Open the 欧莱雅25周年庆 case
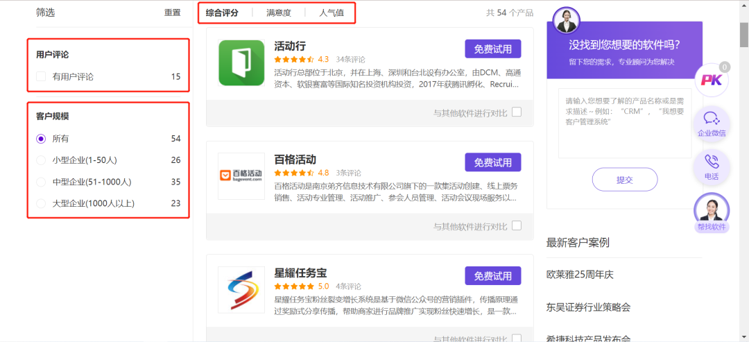This screenshot has height=342, width=749. (580, 275)
